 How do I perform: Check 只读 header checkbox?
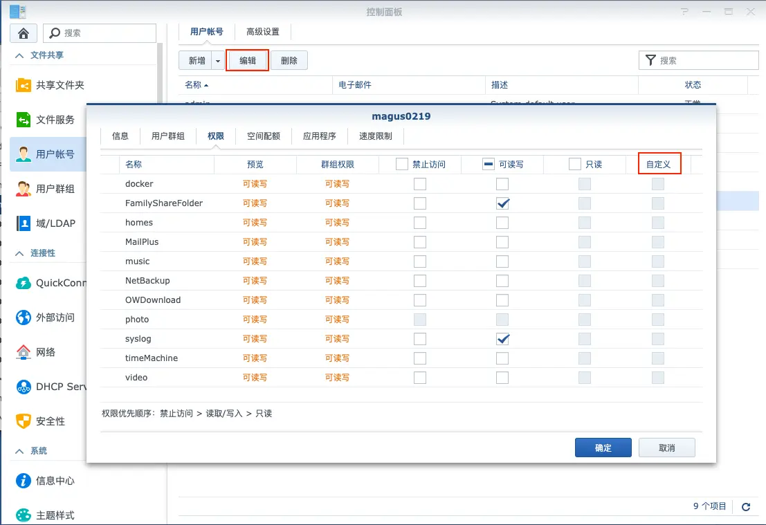pyautogui.click(x=575, y=164)
